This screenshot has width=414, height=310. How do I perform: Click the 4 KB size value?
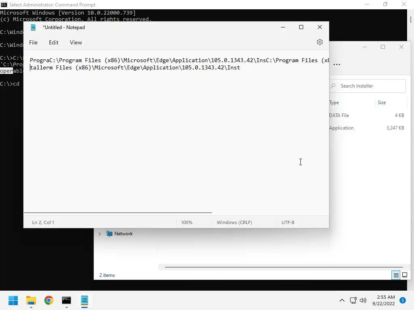pos(399,115)
